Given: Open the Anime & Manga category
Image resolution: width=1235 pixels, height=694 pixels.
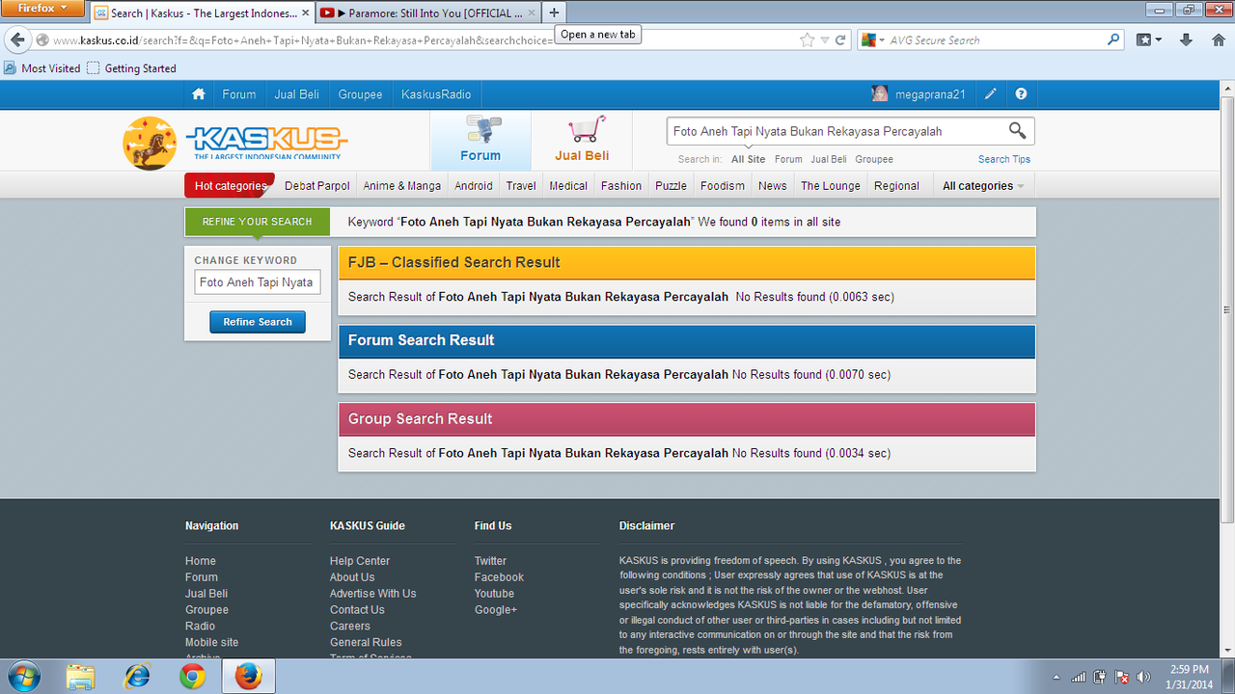Looking at the screenshot, I should [x=401, y=186].
